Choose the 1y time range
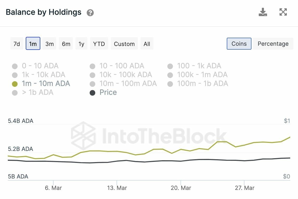Image resolution: width=298 pixels, height=199 pixels. (x=81, y=44)
